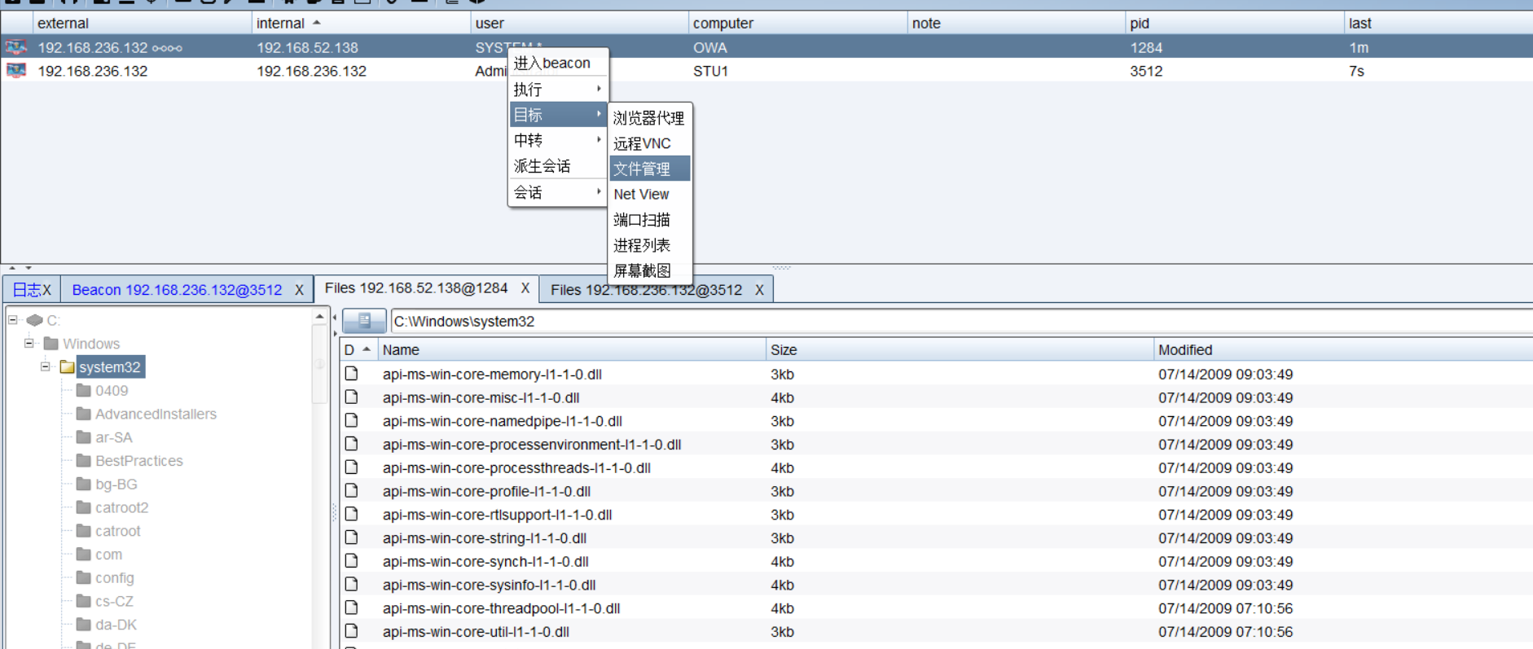The height and width of the screenshot is (649, 1533).
Task: Collapse the Windows tree node
Action: (29, 343)
